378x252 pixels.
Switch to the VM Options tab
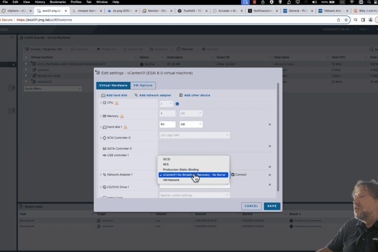143,85
